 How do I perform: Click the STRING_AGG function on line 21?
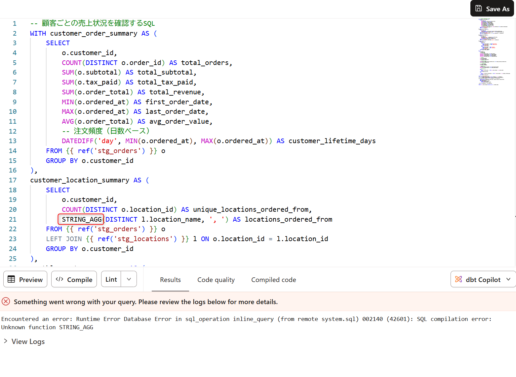[x=81, y=219]
